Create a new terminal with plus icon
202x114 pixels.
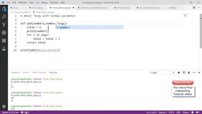(179, 73)
